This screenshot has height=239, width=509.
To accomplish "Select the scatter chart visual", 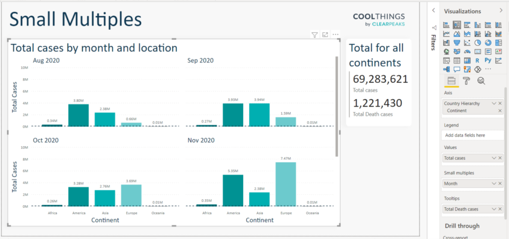I will click(x=467, y=43).
